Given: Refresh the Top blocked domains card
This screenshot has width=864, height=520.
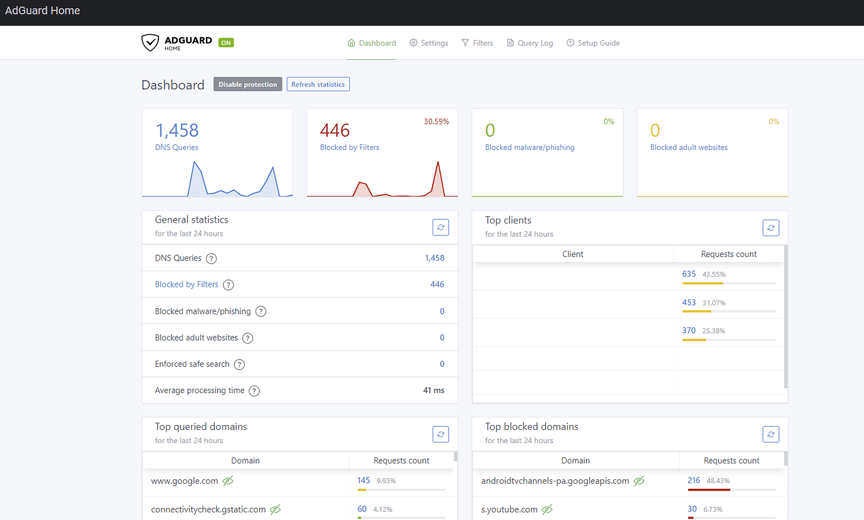Looking at the screenshot, I should point(771,434).
